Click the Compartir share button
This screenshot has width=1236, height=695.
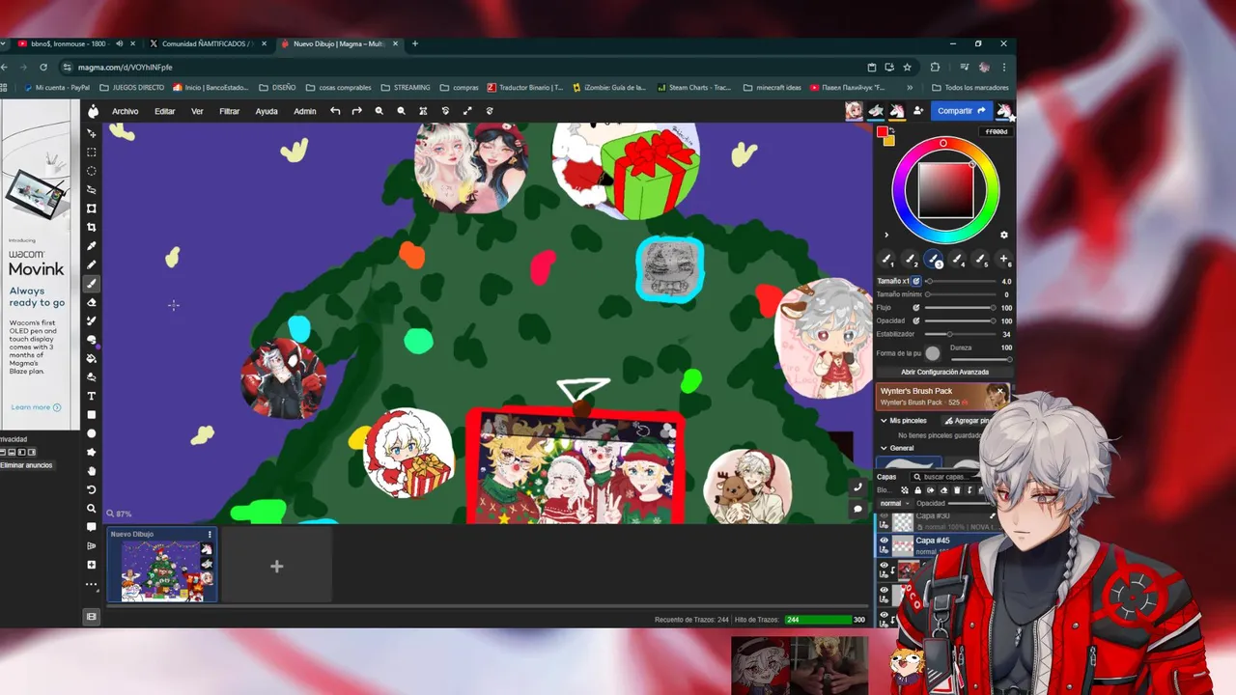[962, 111]
